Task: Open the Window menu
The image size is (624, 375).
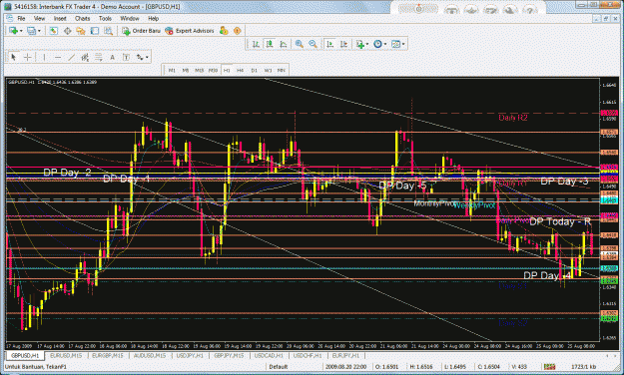Action: (130, 18)
